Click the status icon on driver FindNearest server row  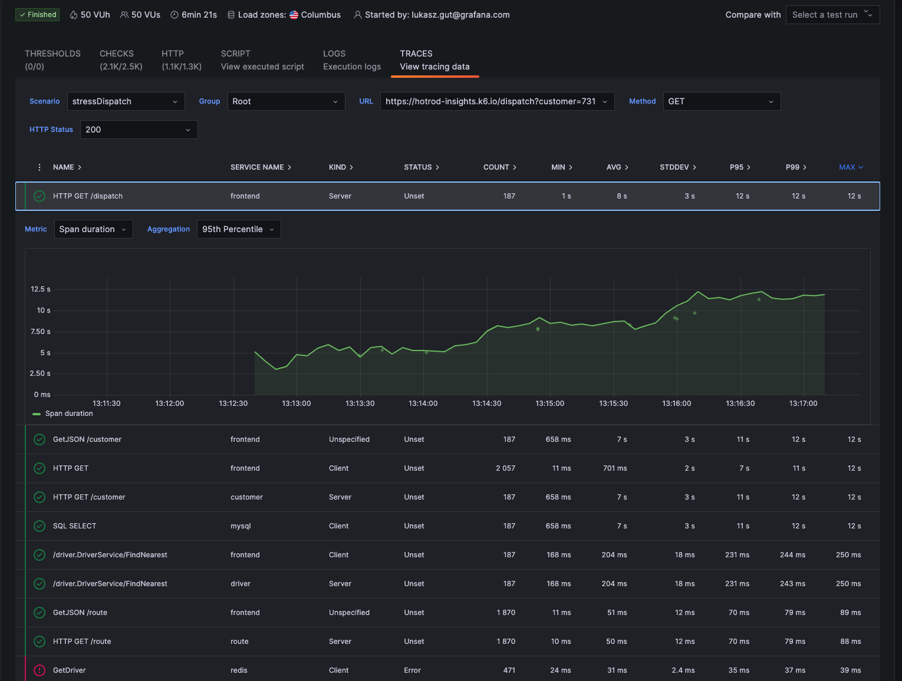coord(39,584)
